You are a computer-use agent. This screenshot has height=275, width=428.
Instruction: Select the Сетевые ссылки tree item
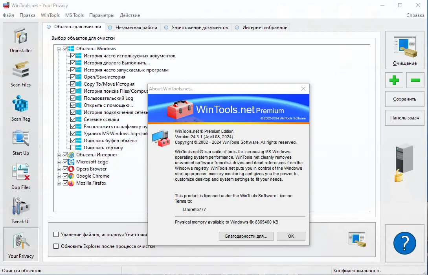coord(101,119)
